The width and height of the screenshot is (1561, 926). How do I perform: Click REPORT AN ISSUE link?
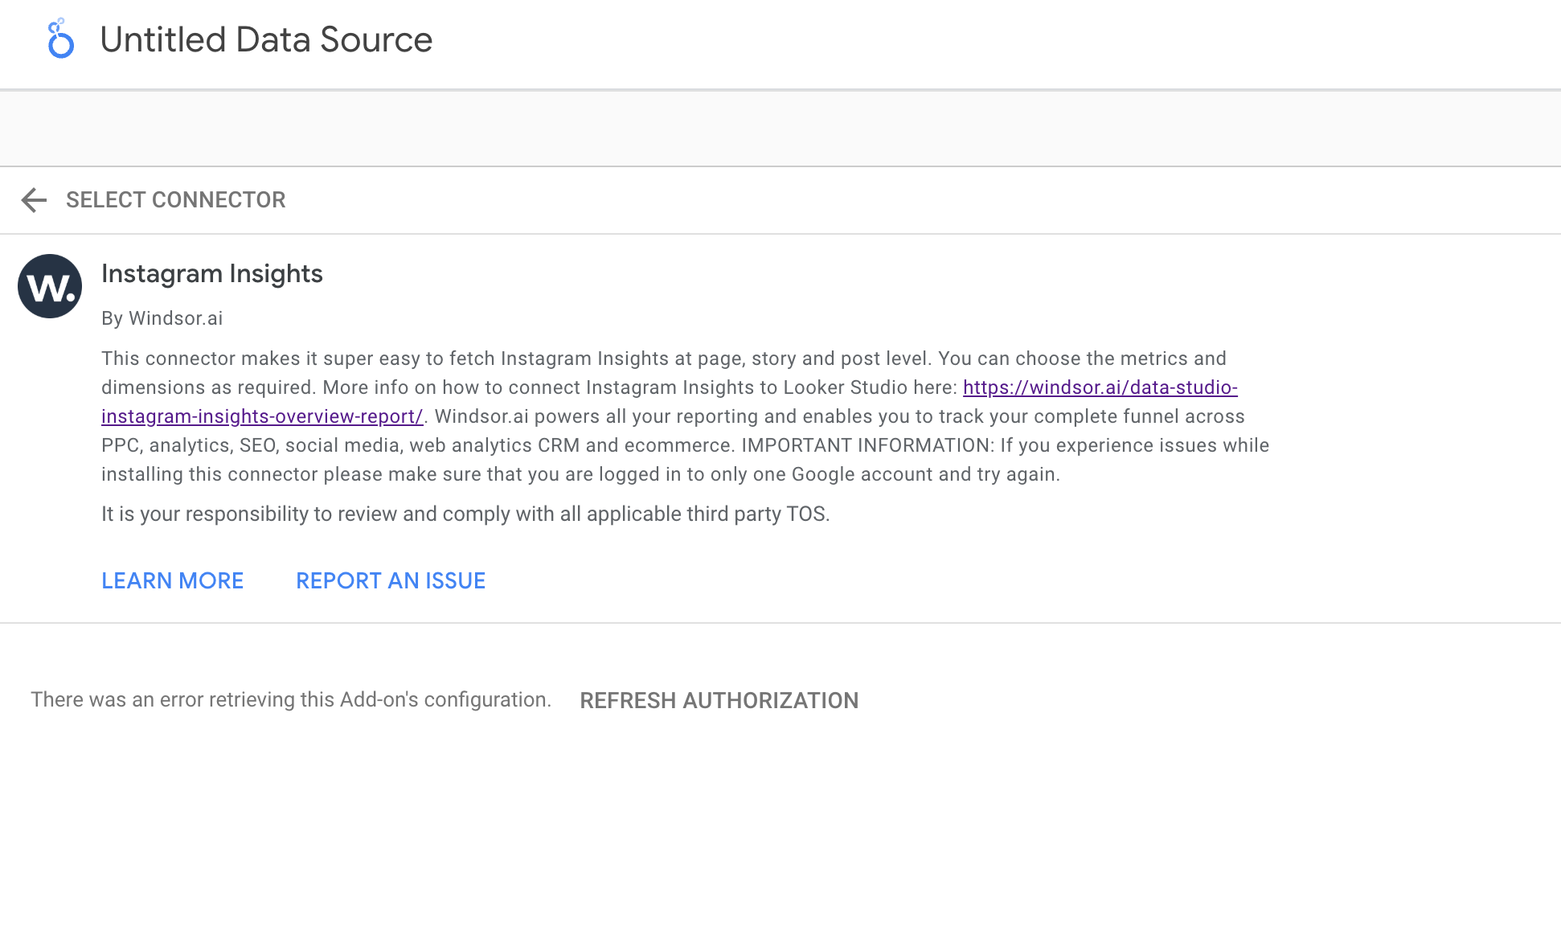391,581
